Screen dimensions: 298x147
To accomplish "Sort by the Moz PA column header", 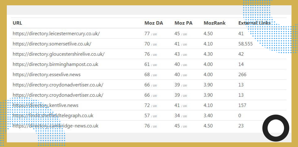I will coord(183,23).
